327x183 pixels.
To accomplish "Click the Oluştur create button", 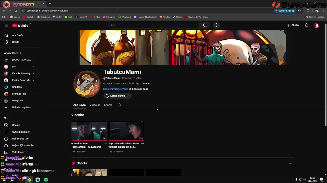I will point(293,25).
